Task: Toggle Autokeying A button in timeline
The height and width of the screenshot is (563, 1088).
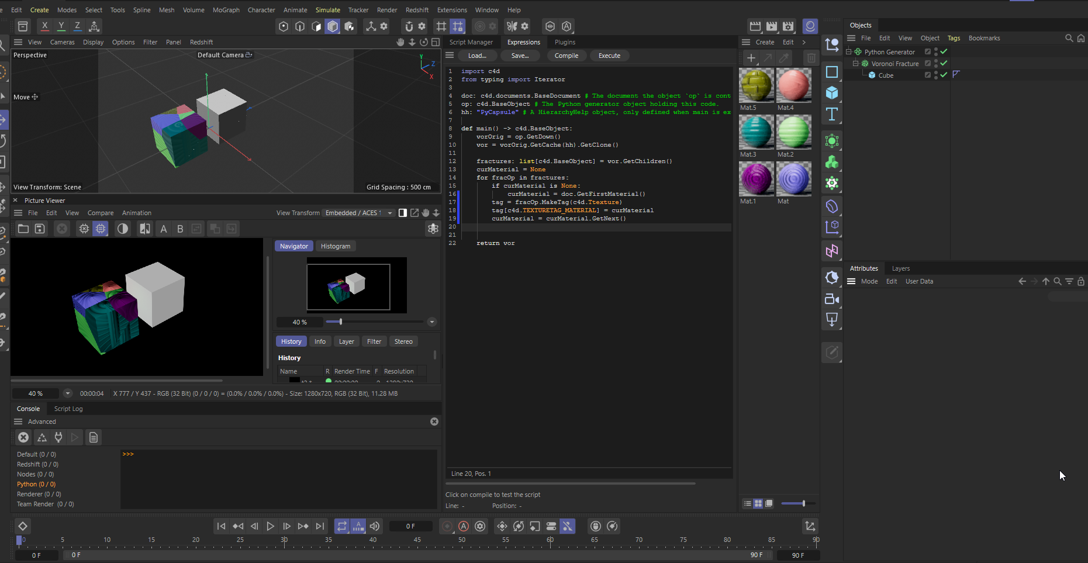Action: point(464,526)
